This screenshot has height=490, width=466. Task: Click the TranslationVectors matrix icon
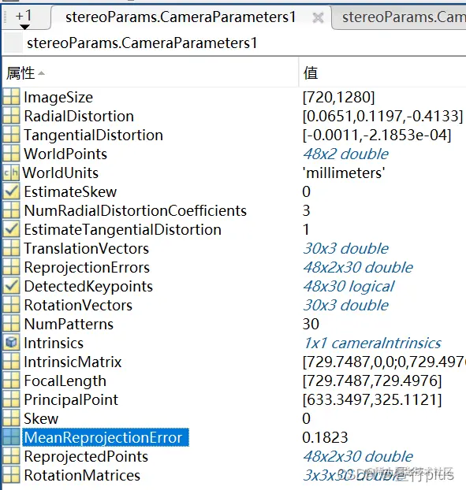11,248
